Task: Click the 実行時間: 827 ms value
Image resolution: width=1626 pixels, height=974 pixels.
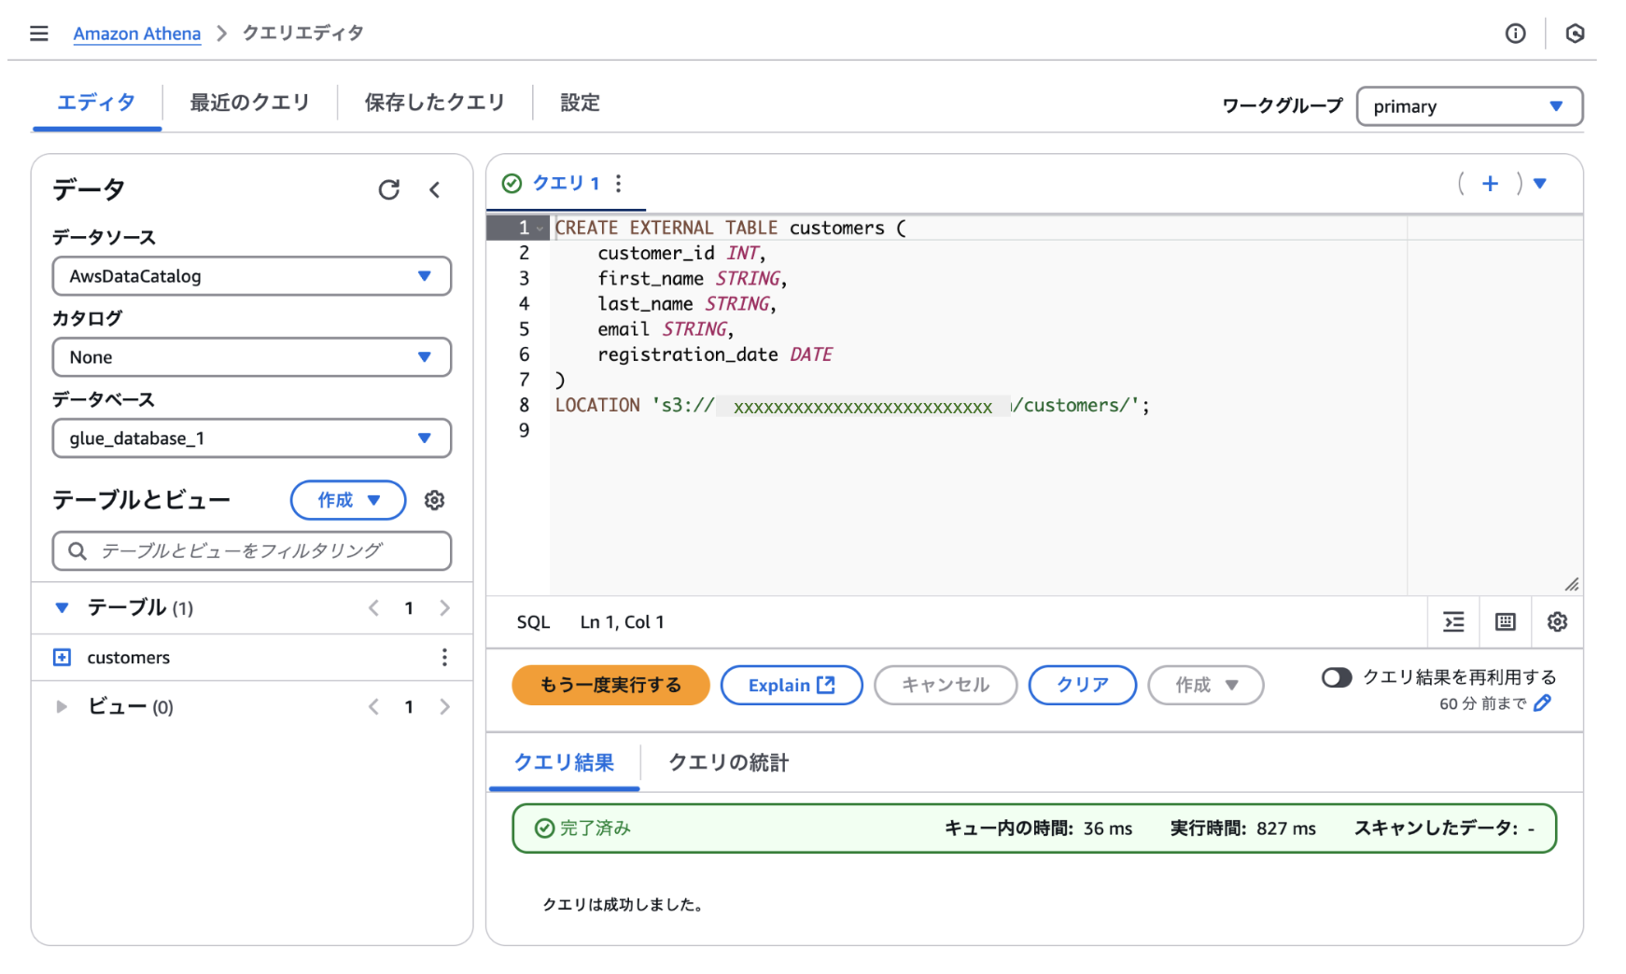Action: click(x=1243, y=828)
